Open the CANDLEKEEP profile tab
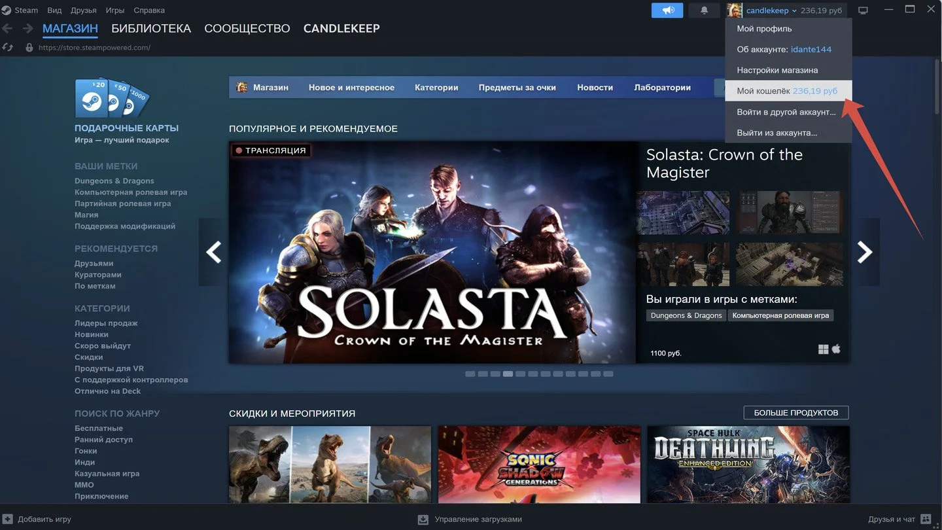 (341, 28)
